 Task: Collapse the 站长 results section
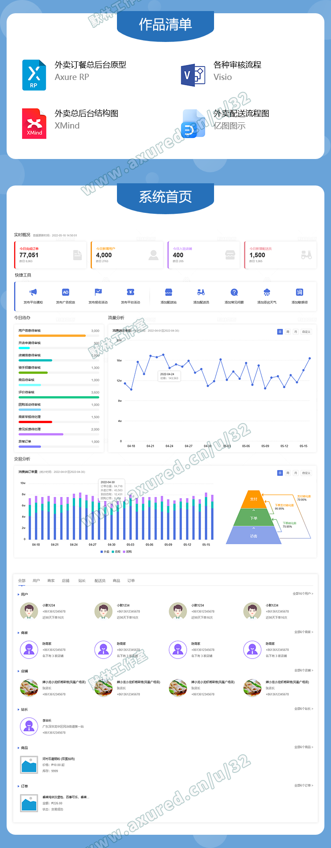point(19,710)
